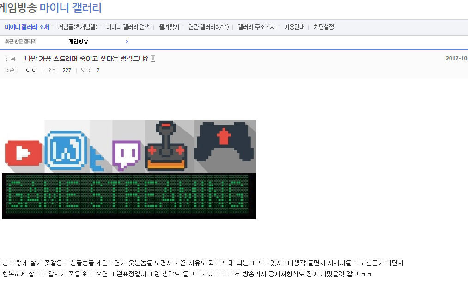Open 마이너 갤러리 소개 menu
This screenshot has width=468, height=293.
(26, 27)
